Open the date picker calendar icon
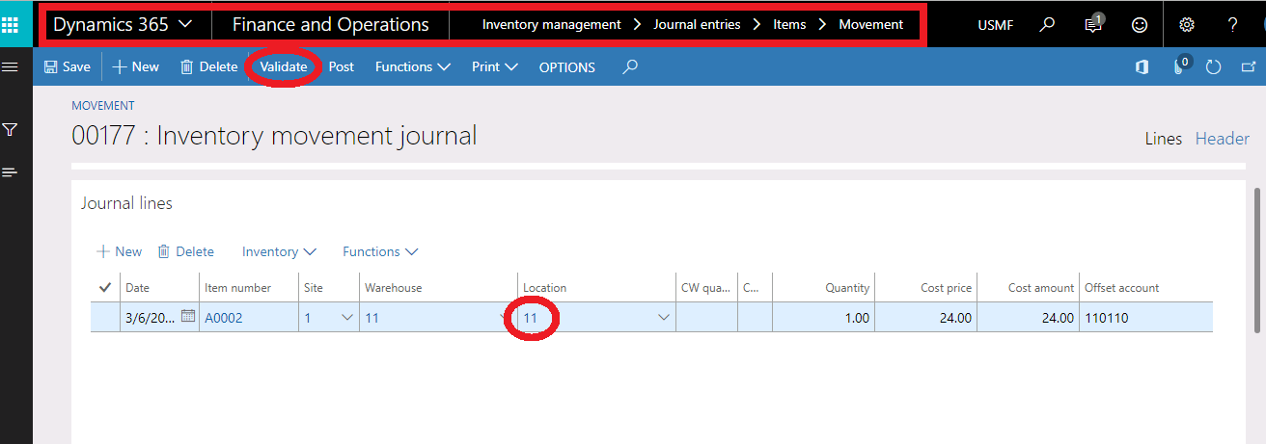The width and height of the screenshot is (1266, 444). tap(188, 316)
